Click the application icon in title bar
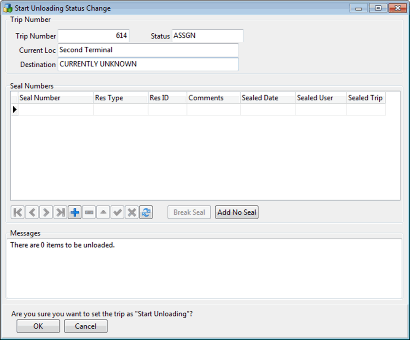The image size is (410, 340). (8, 8)
